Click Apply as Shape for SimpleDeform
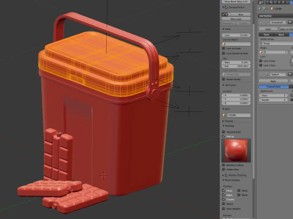The height and width of the screenshot is (219, 293). (286, 29)
